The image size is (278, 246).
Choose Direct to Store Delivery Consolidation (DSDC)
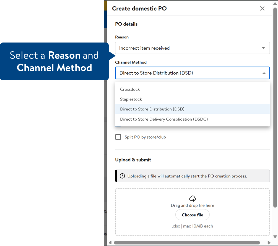point(192,119)
